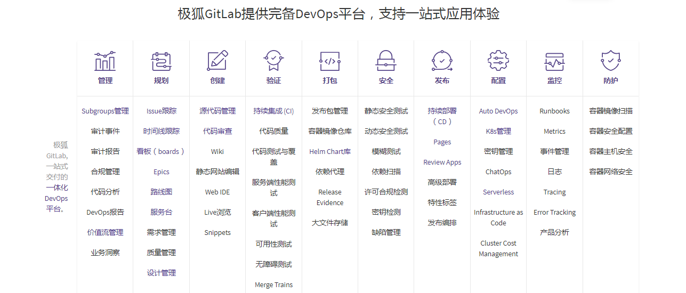686x293 pixels.
Task: Click the 管理 bar chart icon
Action: pyautogui.click(x=105, y=61)
